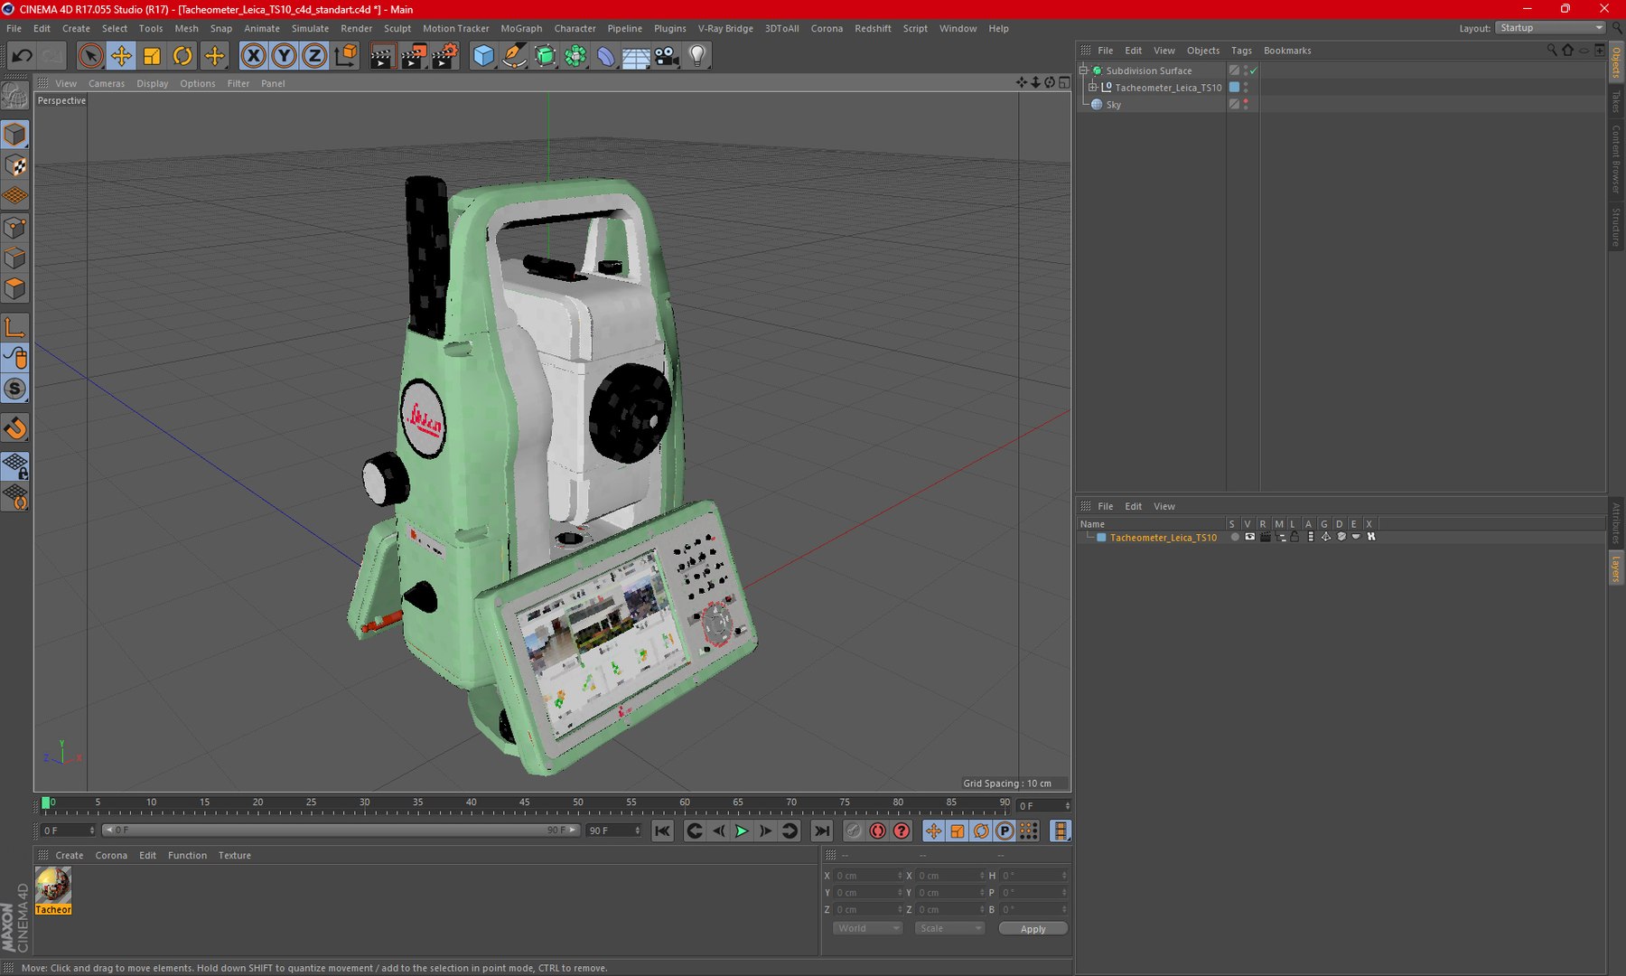This screenshot has width=1626, height=976.
Task: Play the animation forward
Action: [742, 831]
